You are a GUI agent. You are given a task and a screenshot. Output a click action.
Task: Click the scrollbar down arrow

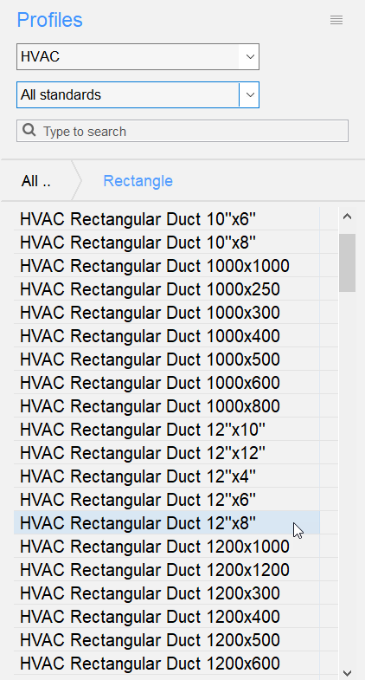point(347,672)
